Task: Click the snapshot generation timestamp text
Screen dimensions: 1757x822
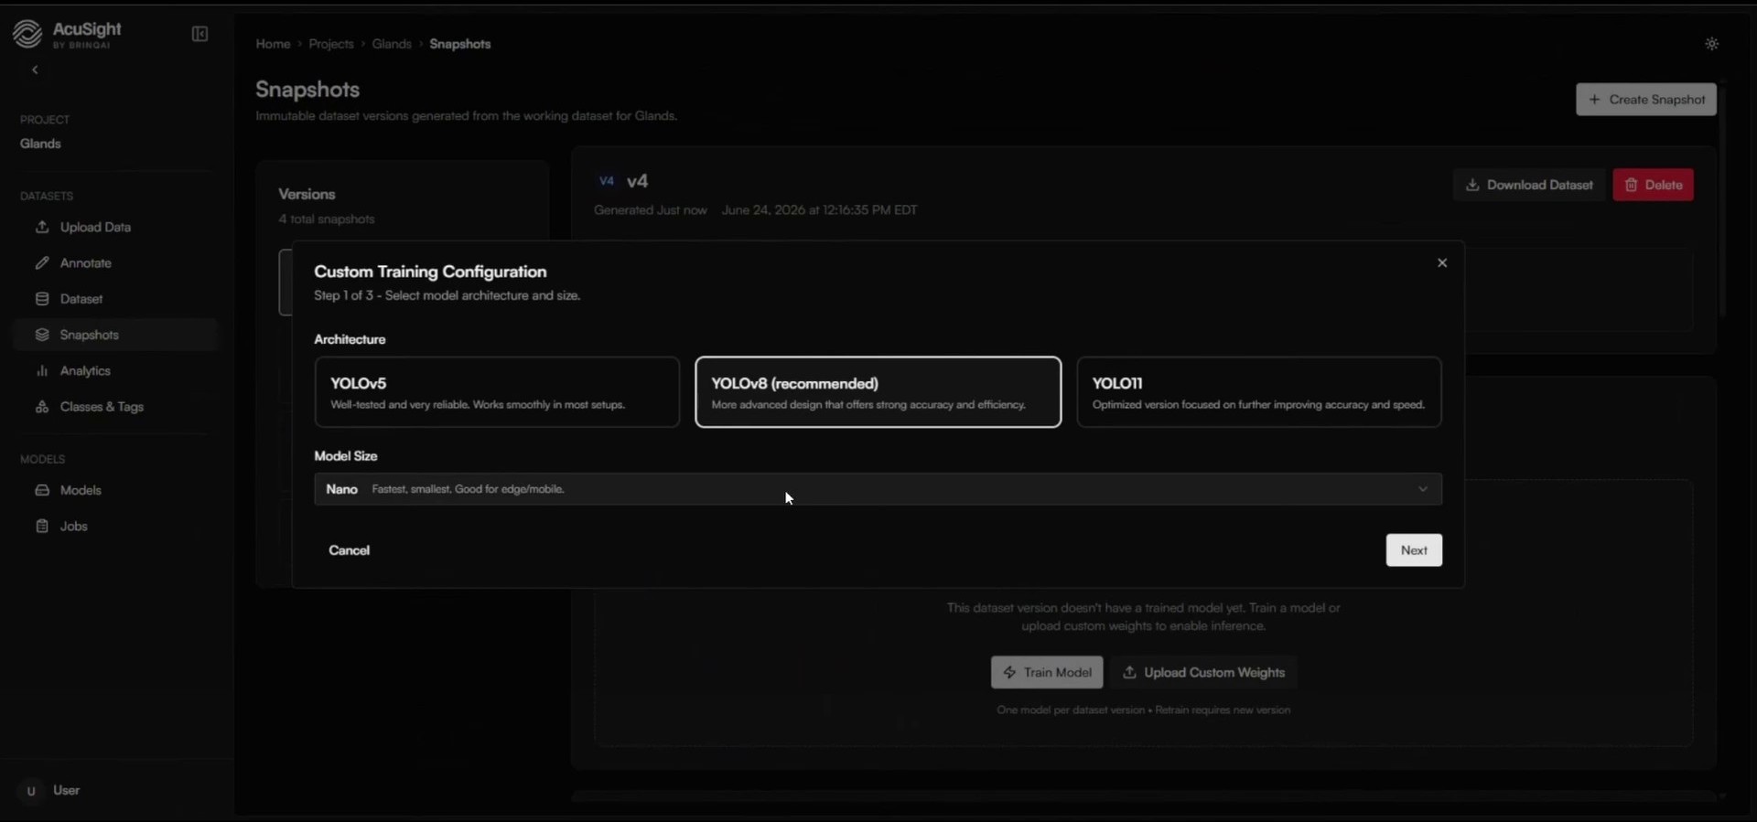Action: (x=820, y=210)
